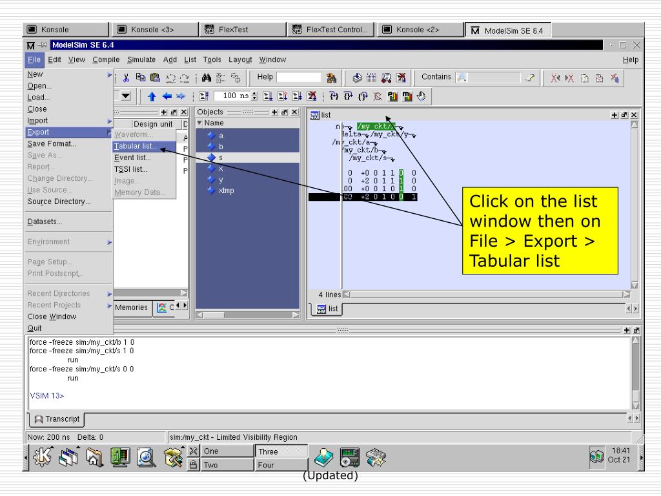Click the Name column sort triangle in Objects
The image size is (661, 496).
(x=200, y=123)
